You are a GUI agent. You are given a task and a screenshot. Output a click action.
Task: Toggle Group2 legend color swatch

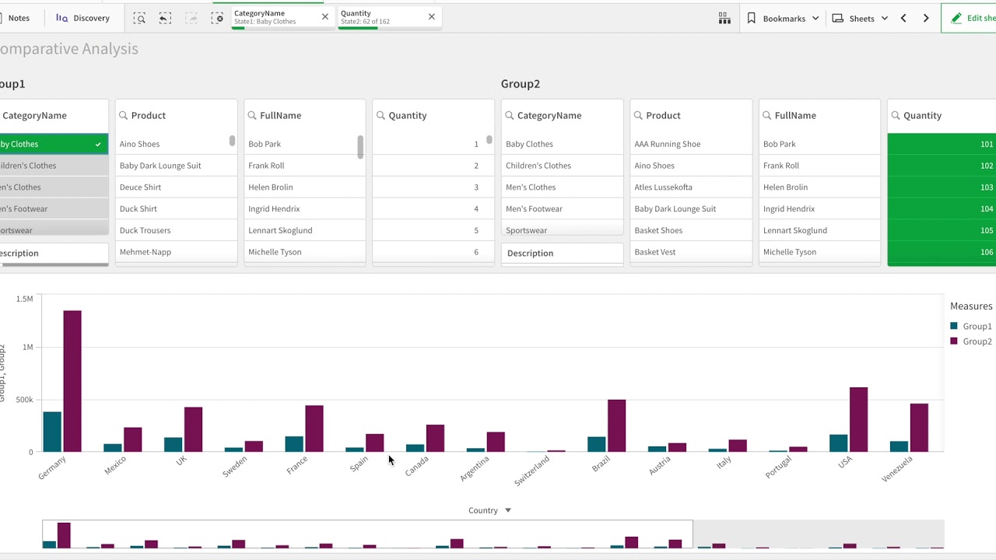pos(955,341)
